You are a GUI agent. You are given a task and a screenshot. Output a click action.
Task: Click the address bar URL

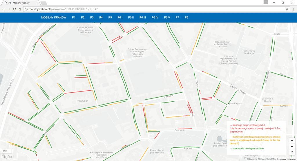64,9
